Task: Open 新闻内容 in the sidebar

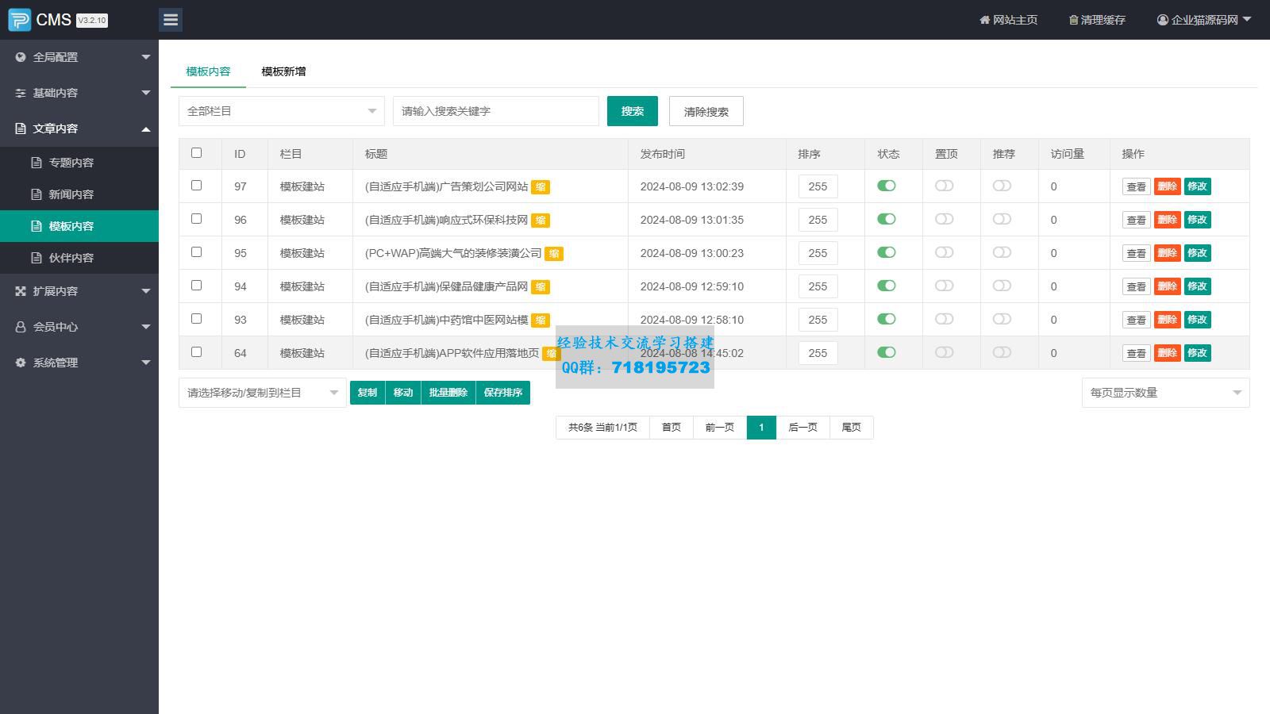Action: pos(79,194)
